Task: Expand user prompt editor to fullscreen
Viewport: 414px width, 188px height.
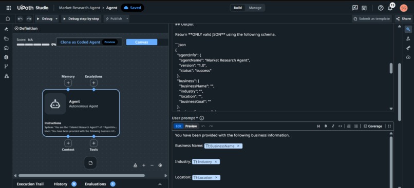Action: (x=389, y=126)
